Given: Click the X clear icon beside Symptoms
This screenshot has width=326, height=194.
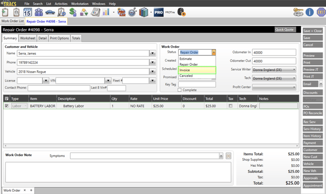Looking at the screenshot, I should coord(228,156).
